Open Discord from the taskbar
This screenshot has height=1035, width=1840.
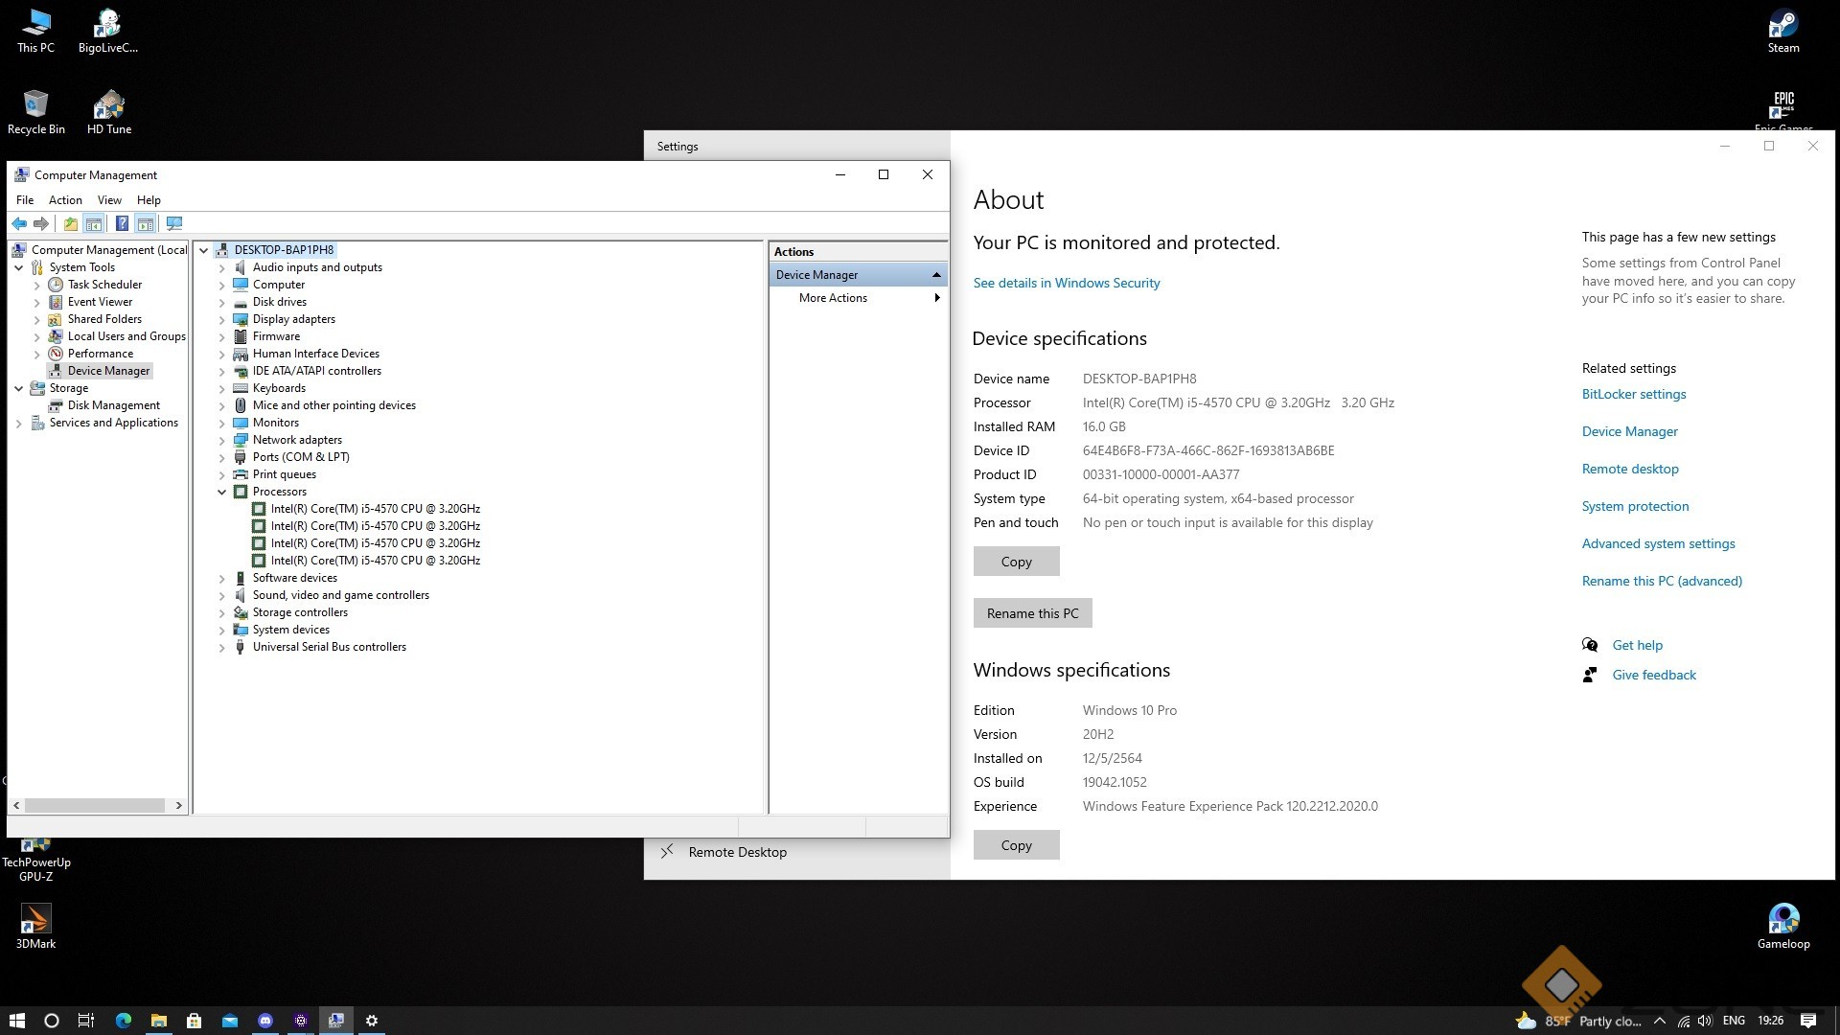click(265, 1021)
